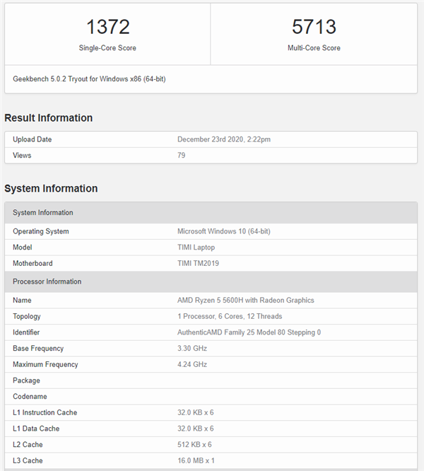
Task: Click the Result Information heading
Action: click(48, 118)
